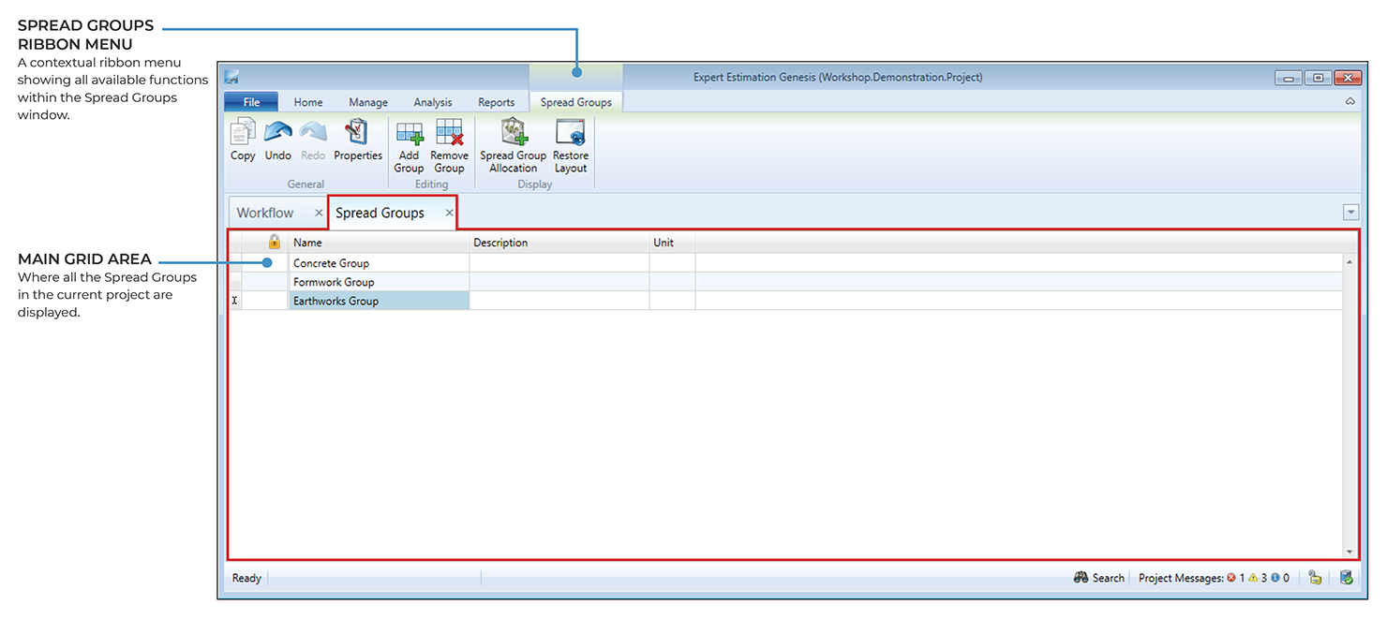Click the database status icon in status bar
Image resolution: width=1387 pixels, height=620 pixels.
coord(1346,578)
